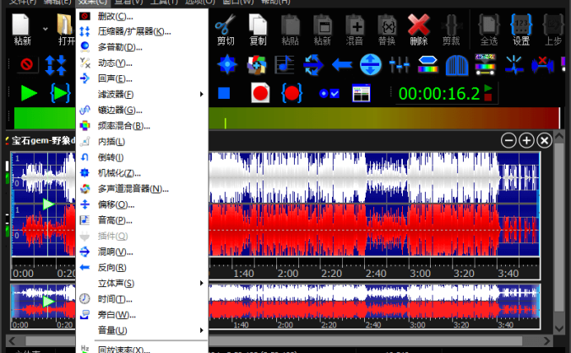This screenshot has width=571, height=353.
Task: Choose 混响(V) reverb from the menu
Action: pos(142,252)
